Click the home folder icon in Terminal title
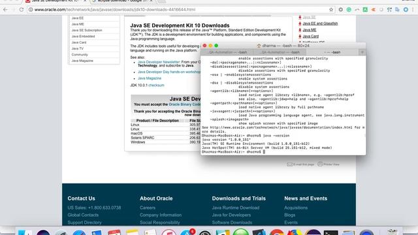 click(259, 46)
